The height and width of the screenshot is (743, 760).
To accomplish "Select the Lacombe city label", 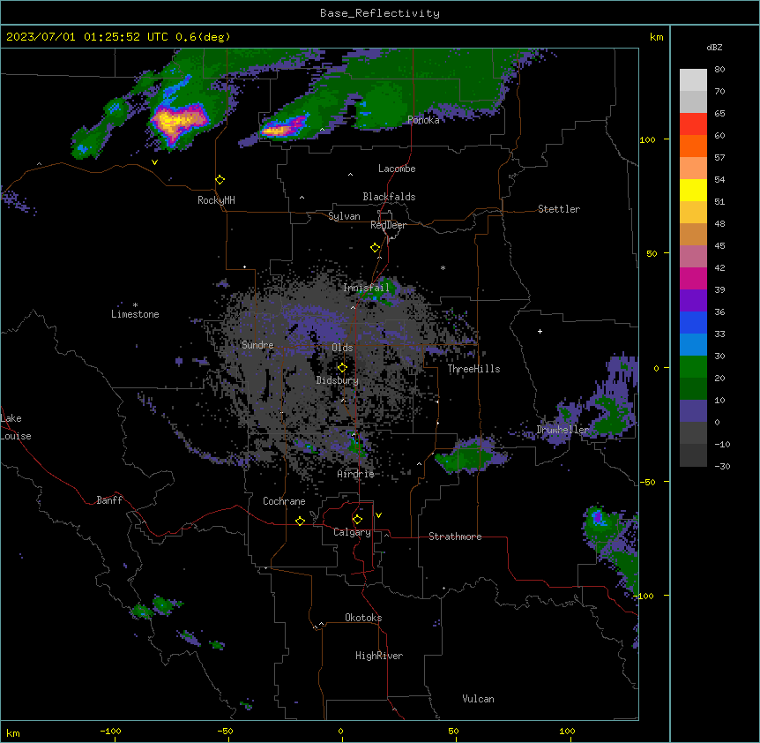I will click(x=397, y=169).
